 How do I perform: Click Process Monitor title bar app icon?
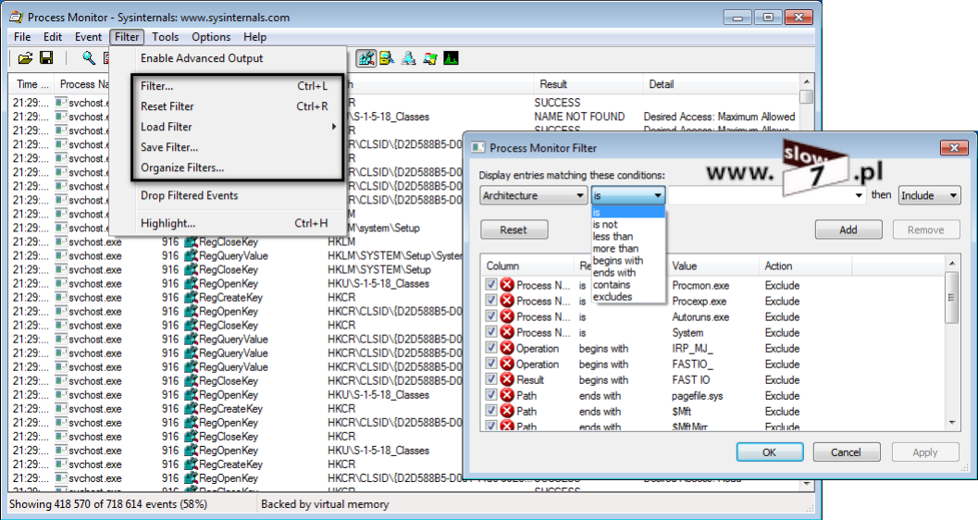pos(17,17)
